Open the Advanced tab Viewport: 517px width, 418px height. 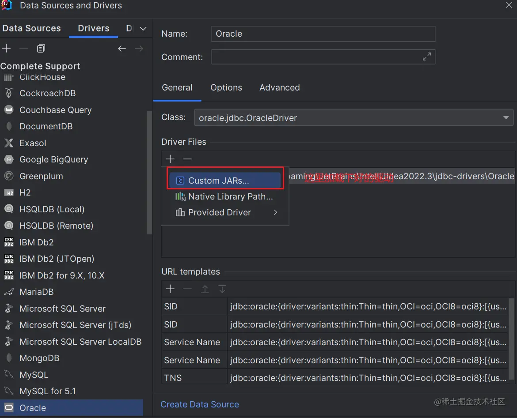pos(280,88)
